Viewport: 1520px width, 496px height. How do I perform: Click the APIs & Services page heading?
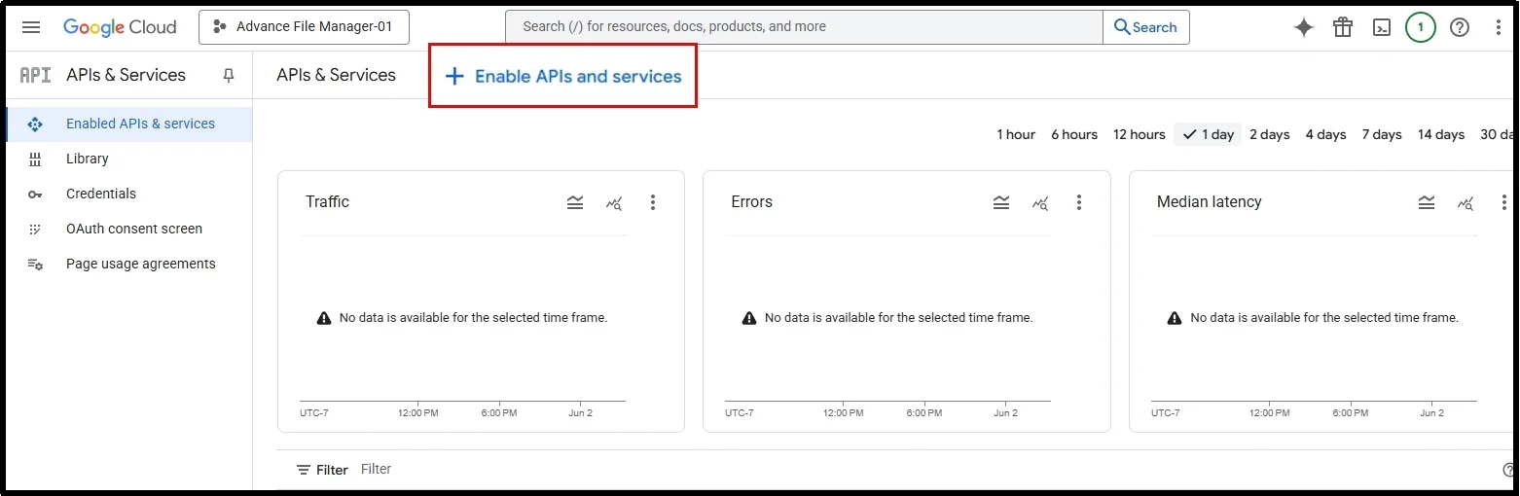click(x=336, y=75)
